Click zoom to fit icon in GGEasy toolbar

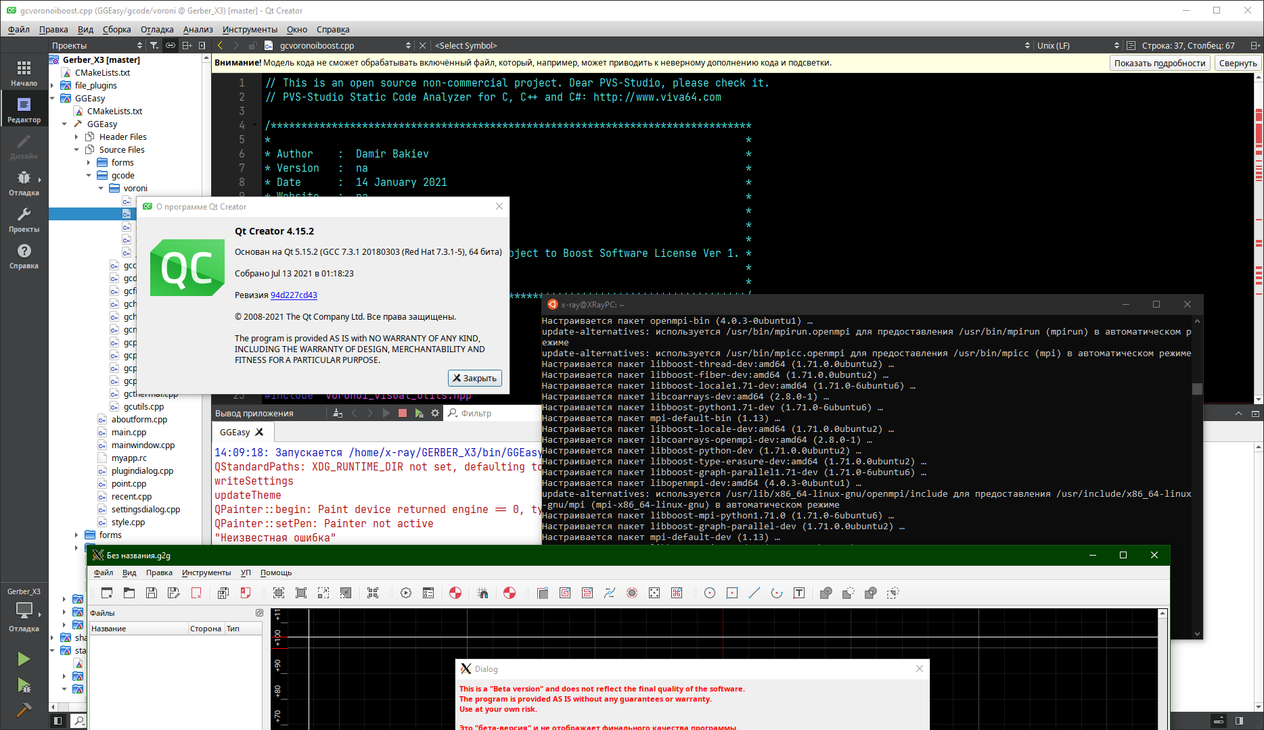(279, 593)
